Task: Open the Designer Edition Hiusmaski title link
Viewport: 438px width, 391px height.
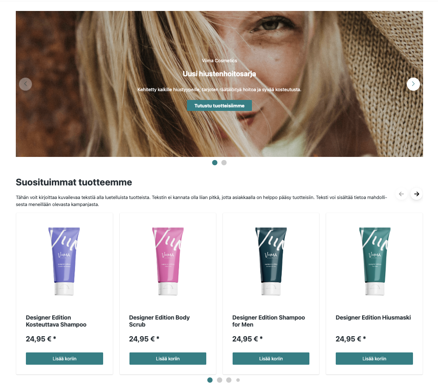Action: (373, 318)
